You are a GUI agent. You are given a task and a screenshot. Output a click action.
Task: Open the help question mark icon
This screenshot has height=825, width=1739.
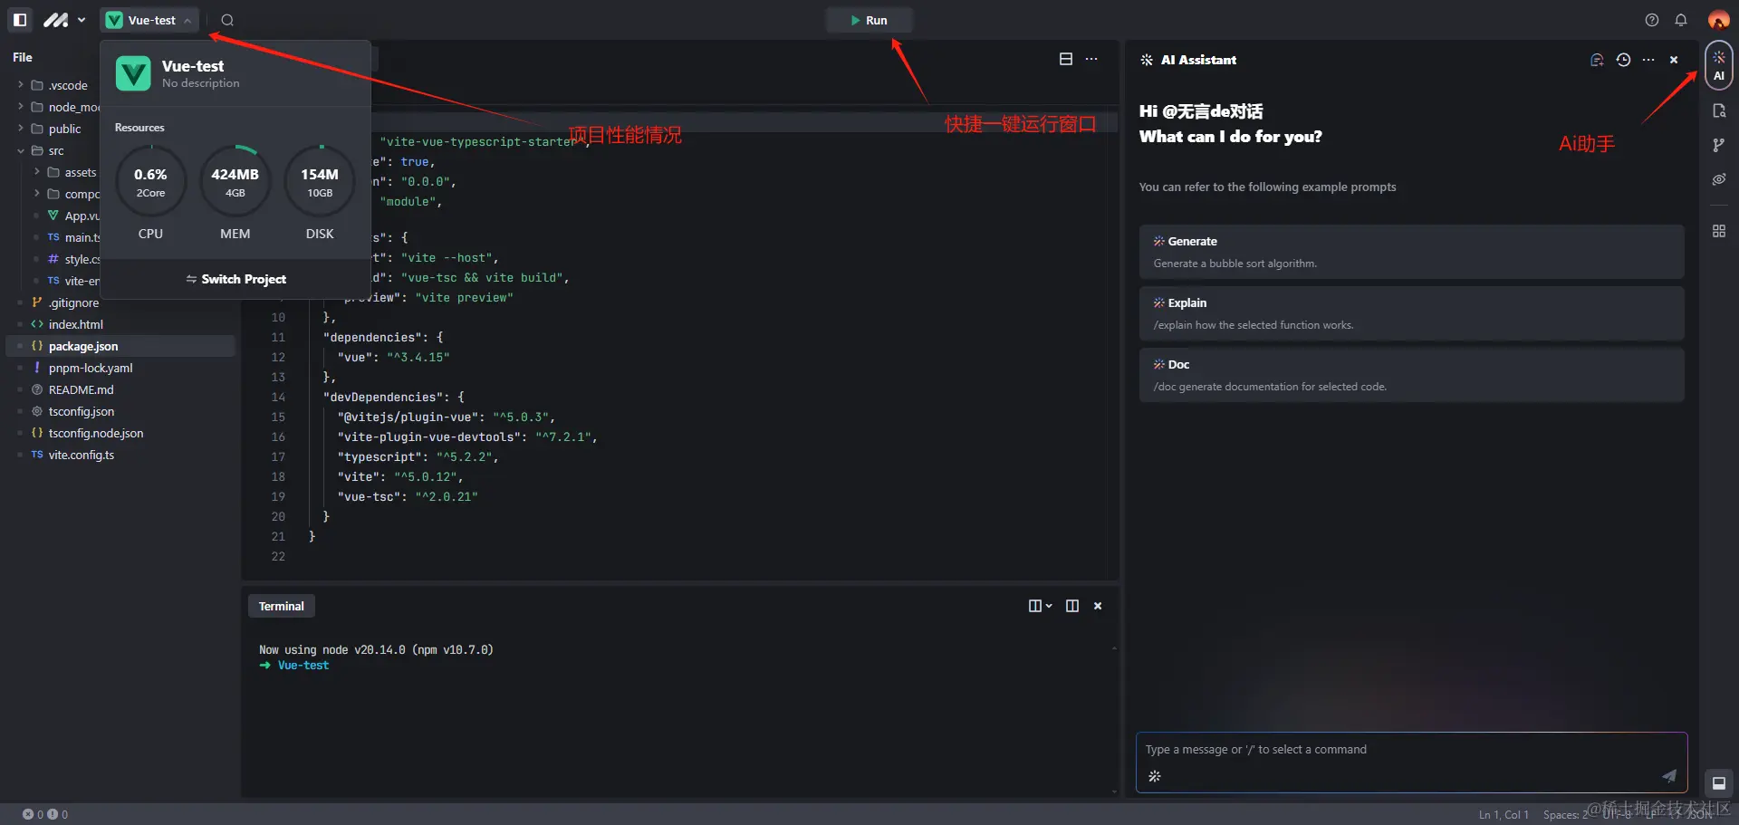pos(1652,20)
